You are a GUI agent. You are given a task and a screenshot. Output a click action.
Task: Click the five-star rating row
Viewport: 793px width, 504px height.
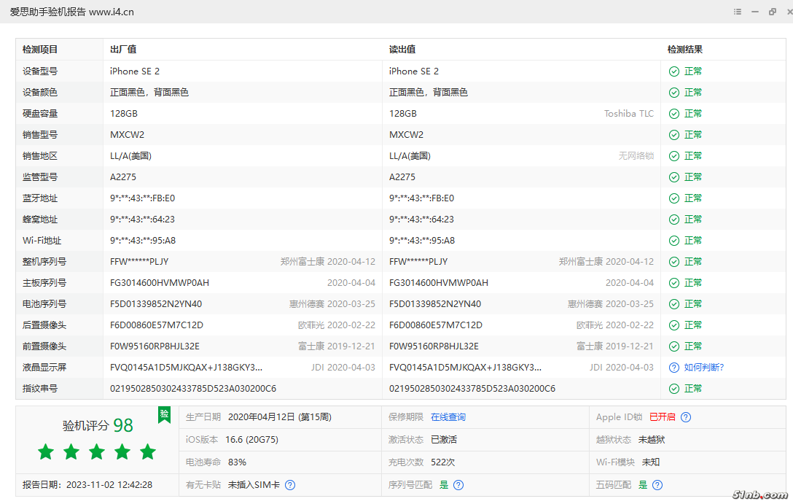[97, 452]
